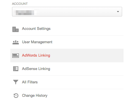Image resolution: width=131 pixels, height=105 pixels.
Task: Click the AdSense Linking layout icon
Action: point(16,69)
